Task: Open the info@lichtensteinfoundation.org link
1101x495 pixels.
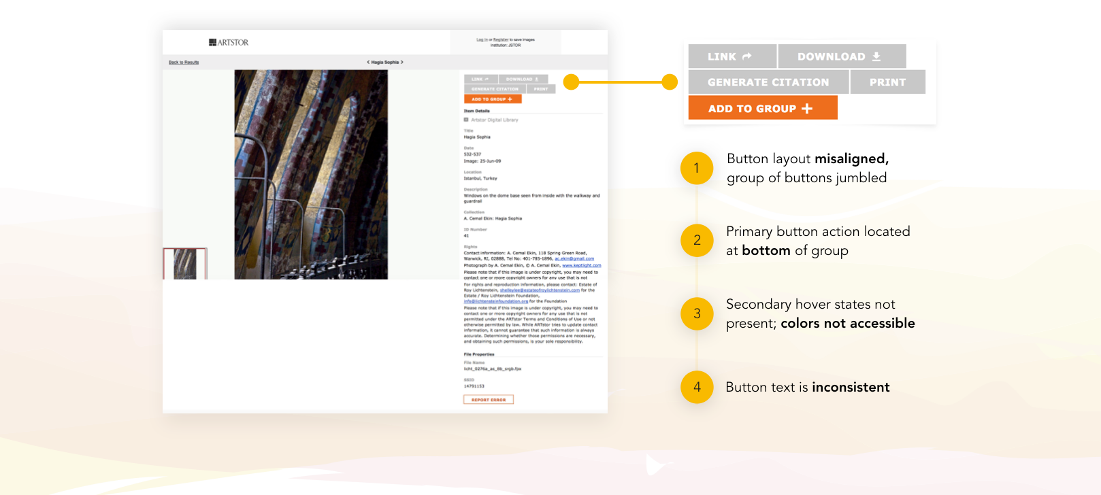Action: pyautogui.click(x=496, y=301)
